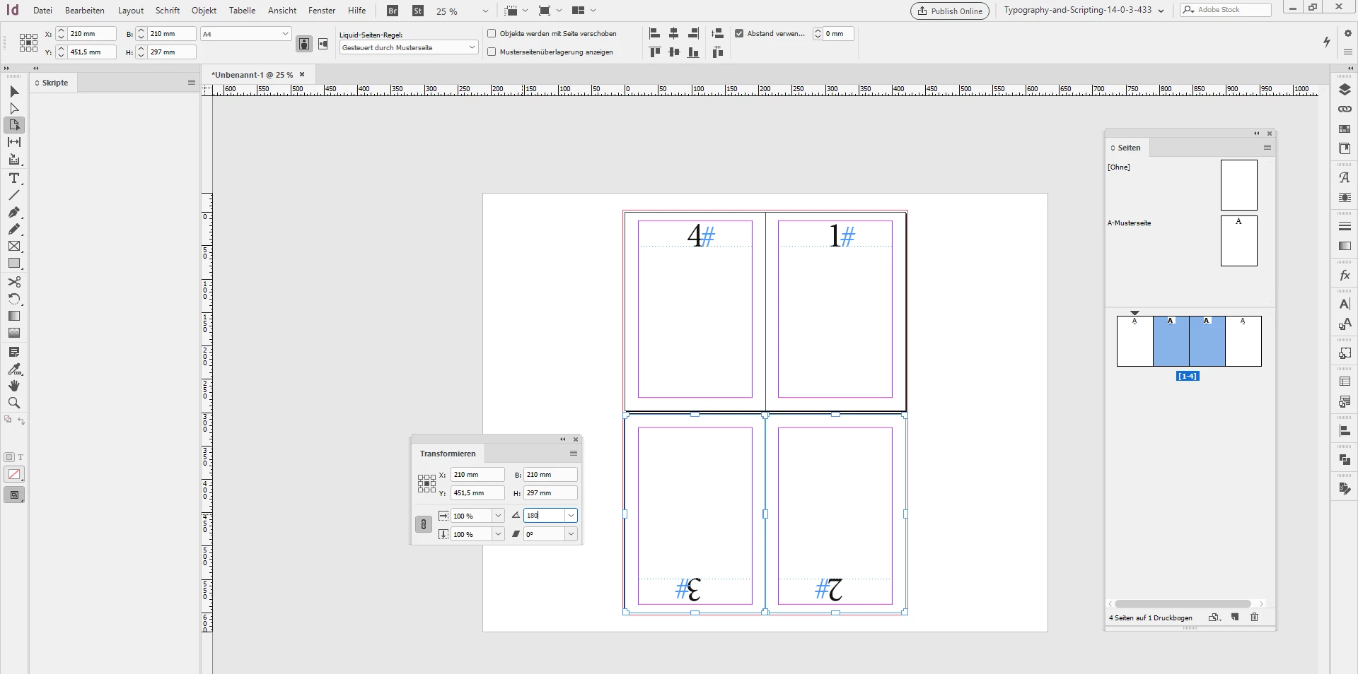Open Liquid-Seiten-Regel dropdown
The image size is (1358, 674).
(472, 47)
